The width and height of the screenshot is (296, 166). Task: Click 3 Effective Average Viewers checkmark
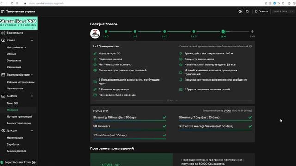250,126
